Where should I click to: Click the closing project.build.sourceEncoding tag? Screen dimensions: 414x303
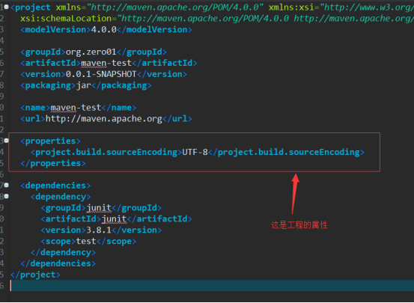pyautogui.click(x=286, y=152)
